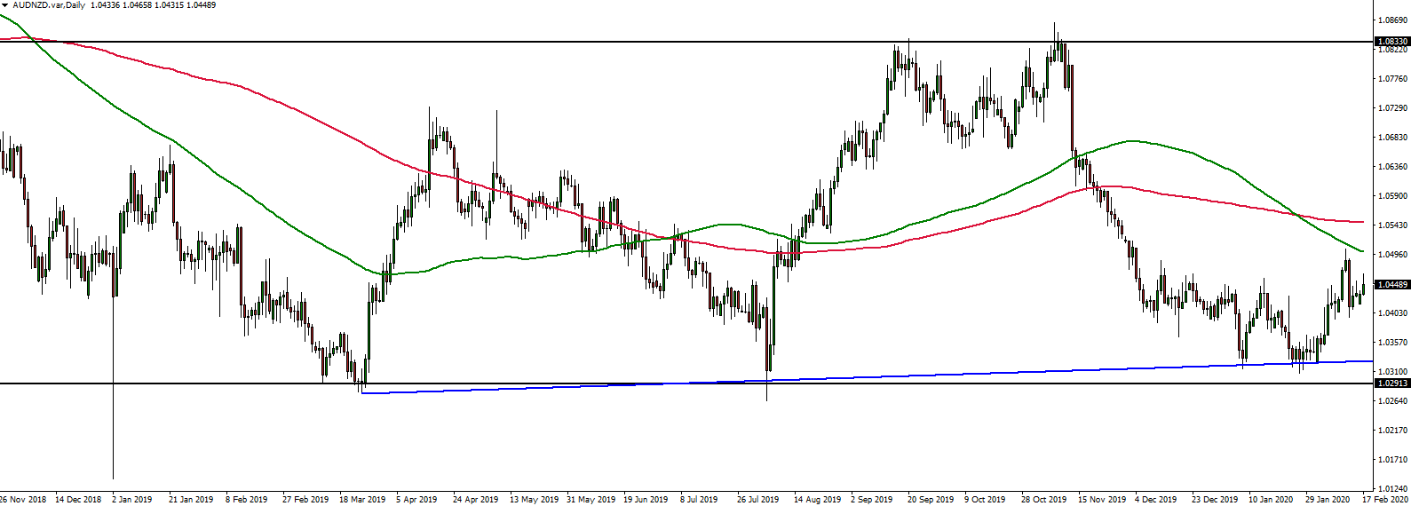Click the 20 Sep 2019 date label
Image resolution: width=1411 pixels, height=506 pixels.
coord(930,500)
